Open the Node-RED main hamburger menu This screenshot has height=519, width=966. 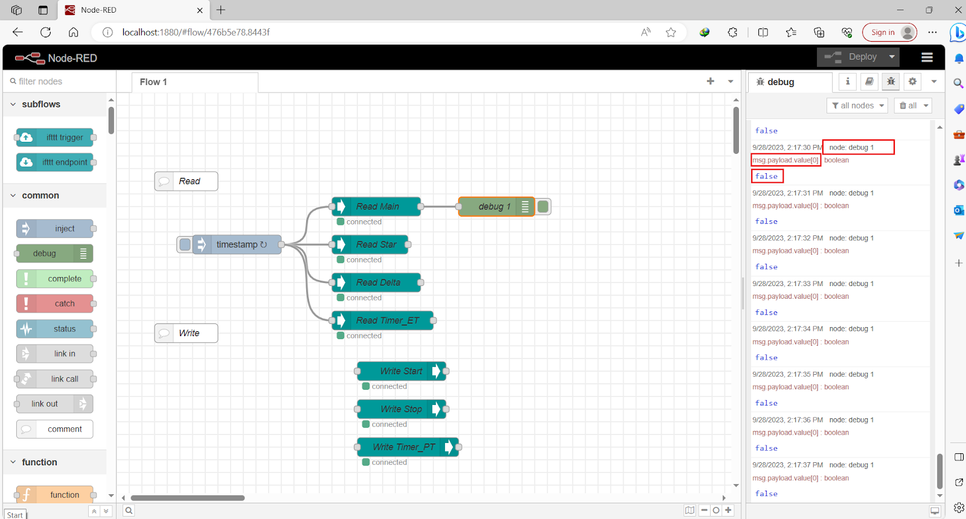tap(927, 57)
